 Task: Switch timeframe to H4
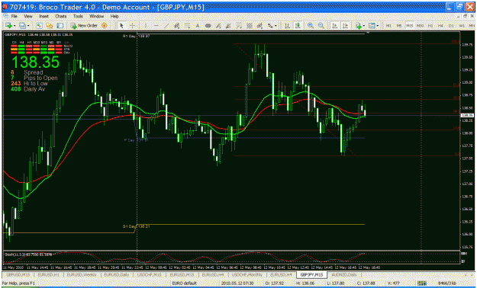point(440,26)
